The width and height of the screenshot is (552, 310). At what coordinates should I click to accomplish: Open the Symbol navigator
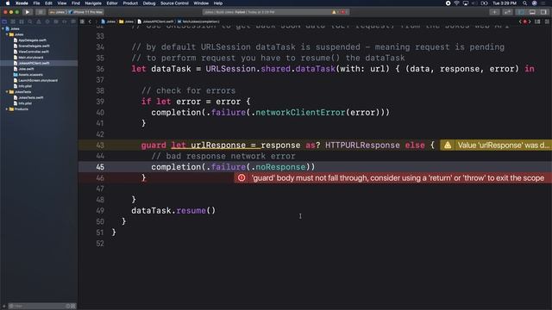tap(21, 22)
